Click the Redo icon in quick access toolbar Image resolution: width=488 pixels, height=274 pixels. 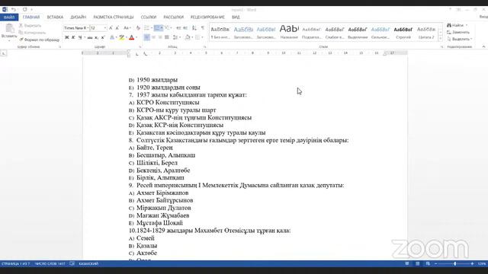pyautogui.click(x=25, y=10)
